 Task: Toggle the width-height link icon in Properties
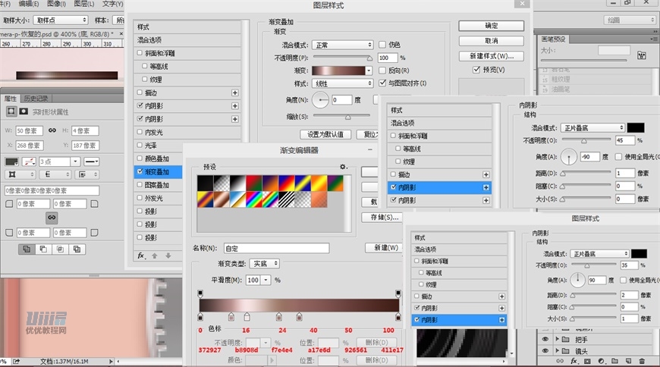click(52, 130)
